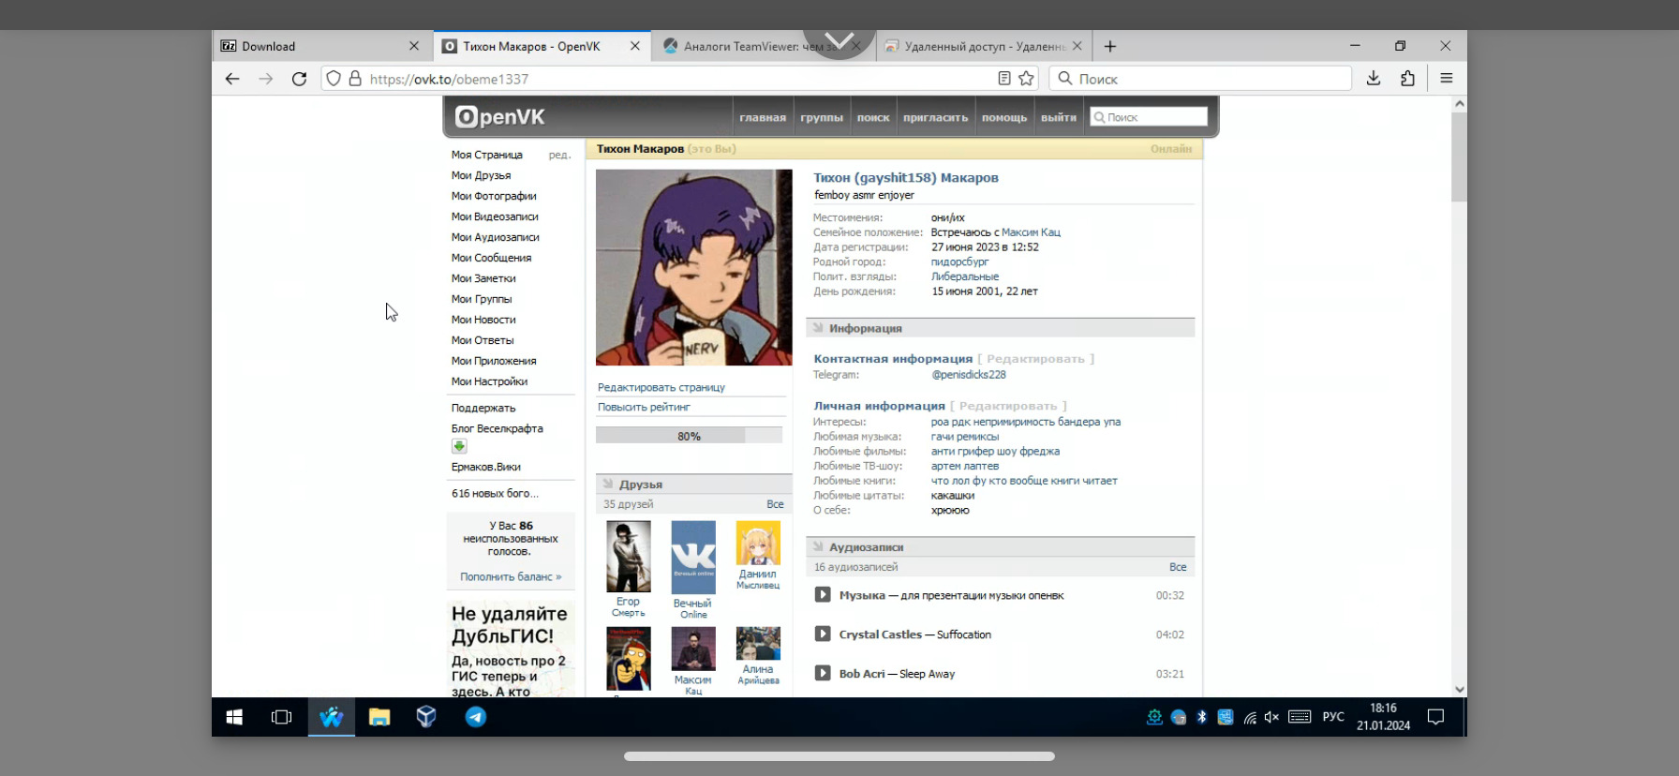Open the @penisdicks228 Telegram link
The height and width of the screenshot is (776, 1679).
[969, 375]
